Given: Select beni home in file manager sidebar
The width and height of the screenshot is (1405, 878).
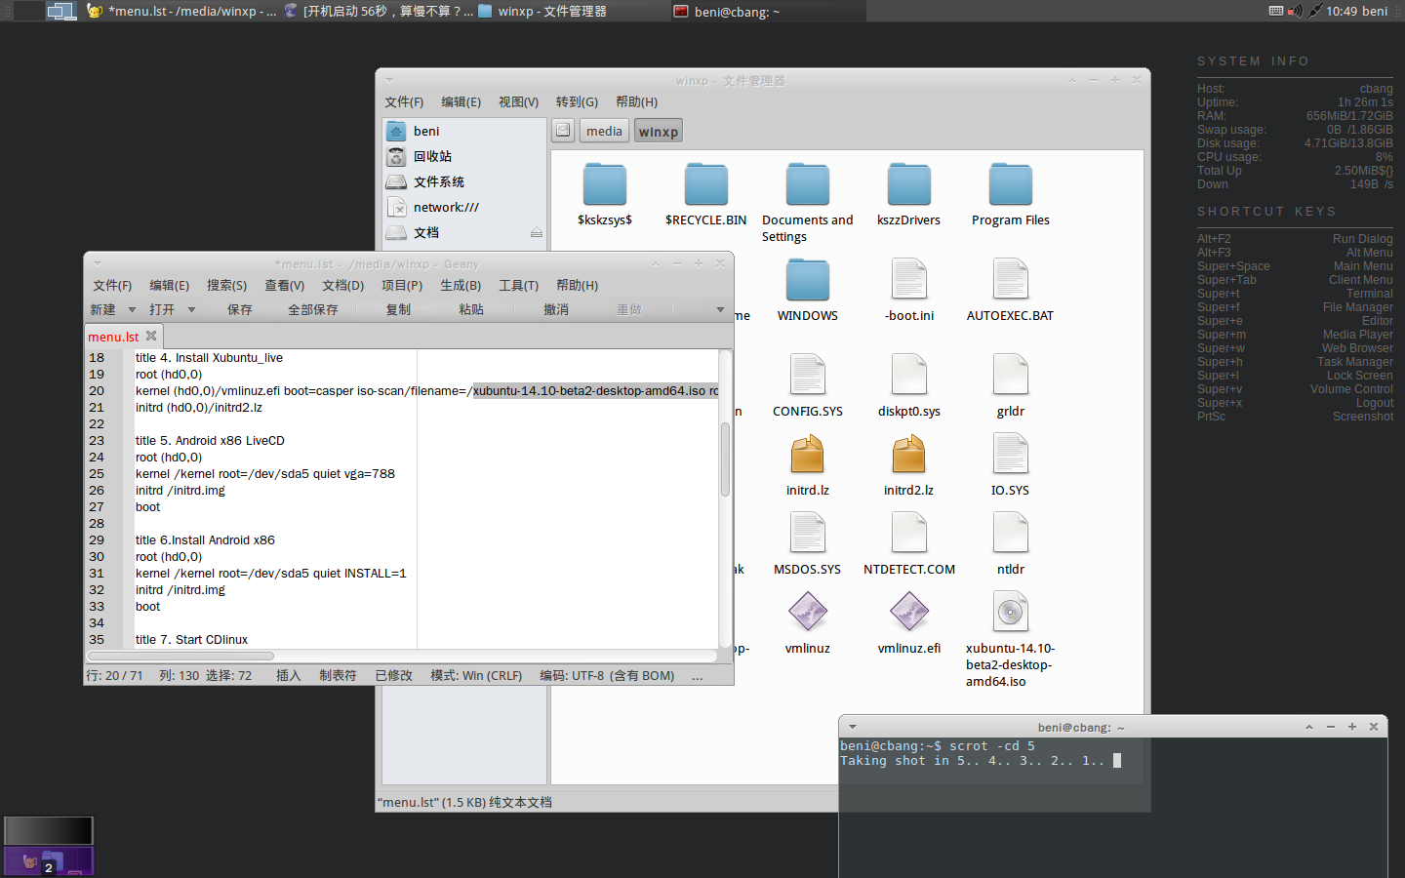Looking at the screenshot, I should 463,131.
